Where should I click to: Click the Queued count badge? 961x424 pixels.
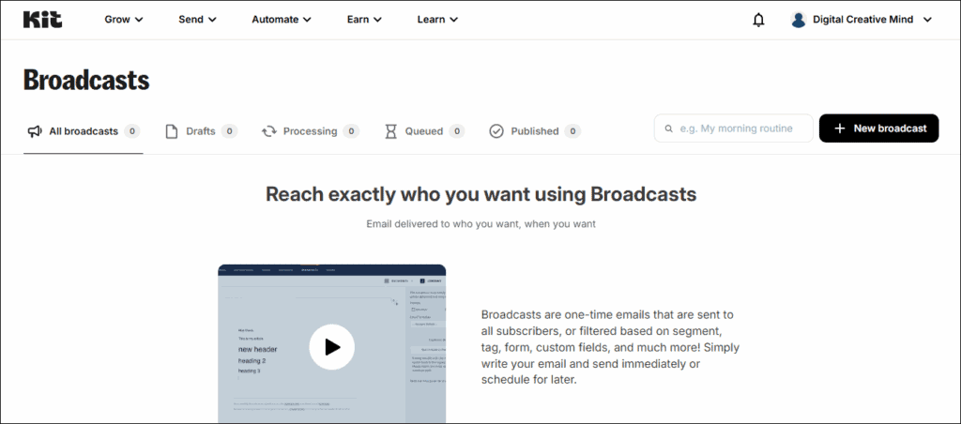(457, 131)
